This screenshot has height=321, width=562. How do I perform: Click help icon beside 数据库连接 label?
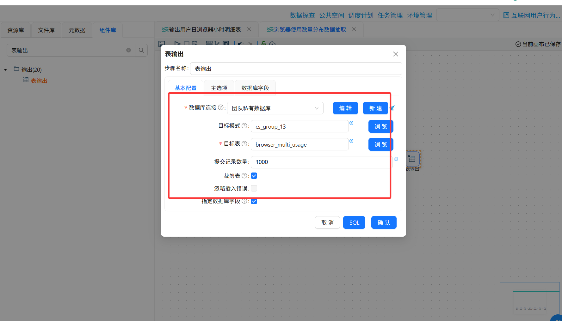coord(221,107)
